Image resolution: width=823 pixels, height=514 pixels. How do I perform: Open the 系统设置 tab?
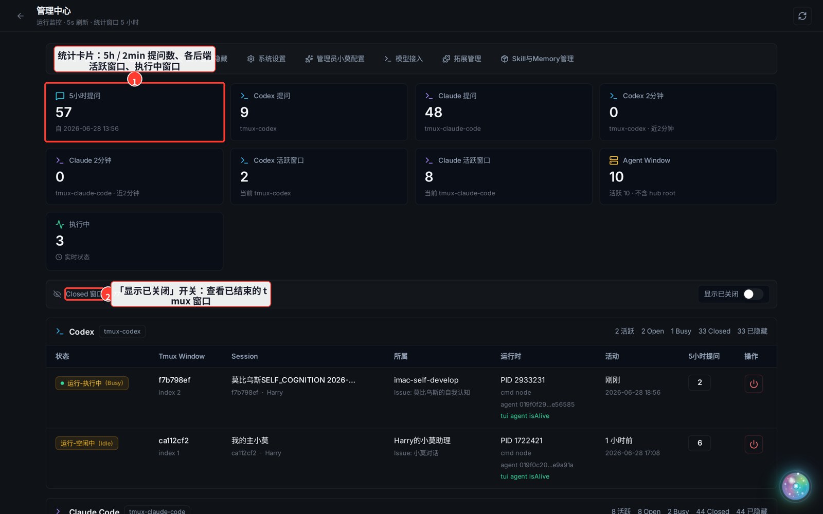(x=266, y=59)
